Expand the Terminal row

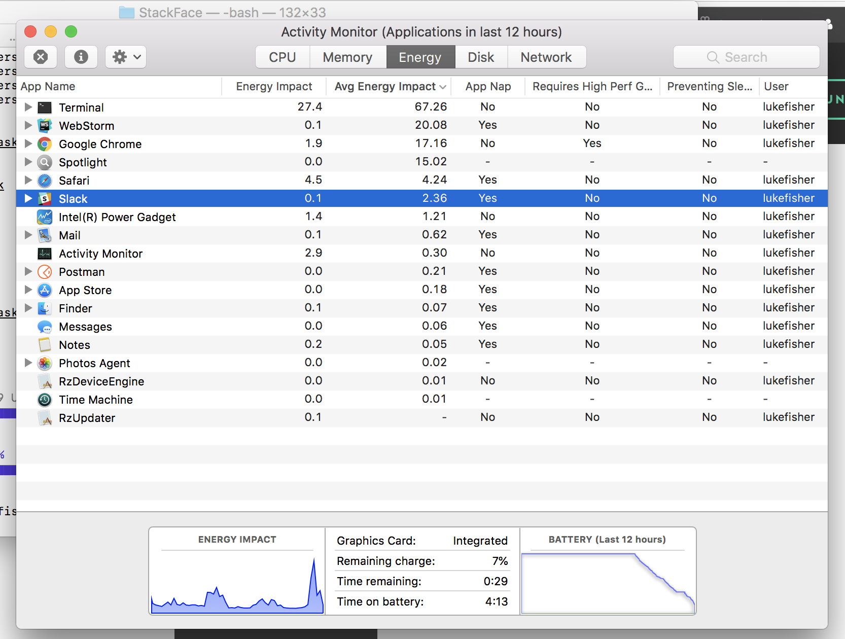[x=28, y=107]
